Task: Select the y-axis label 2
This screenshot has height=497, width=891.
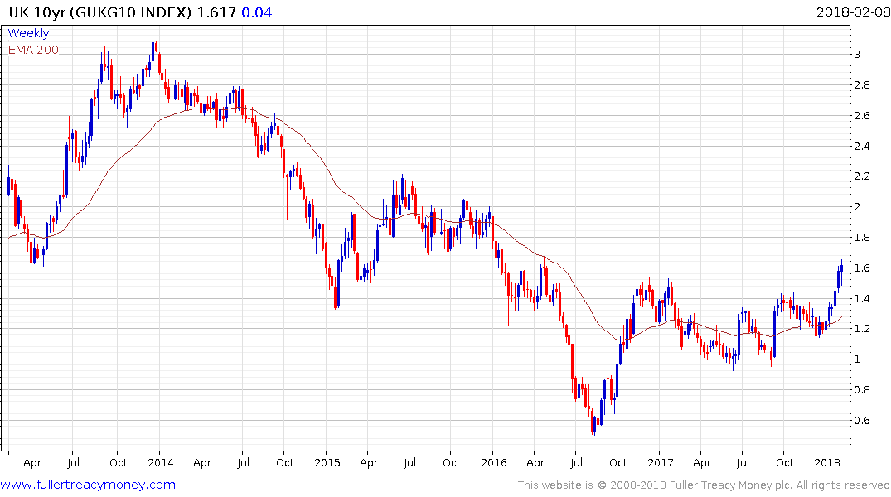Action: pyautogui.click(x=858, y=207)
